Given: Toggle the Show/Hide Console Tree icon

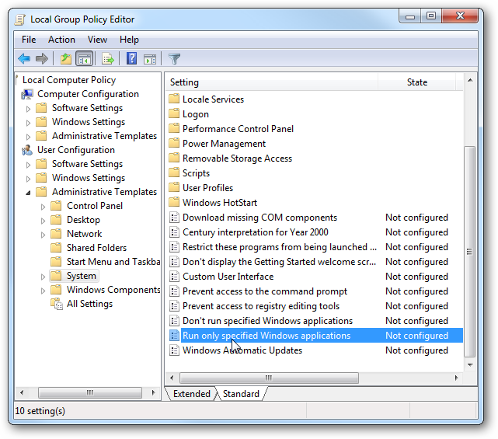Looking at the screenshot, I should coord(85,59).
